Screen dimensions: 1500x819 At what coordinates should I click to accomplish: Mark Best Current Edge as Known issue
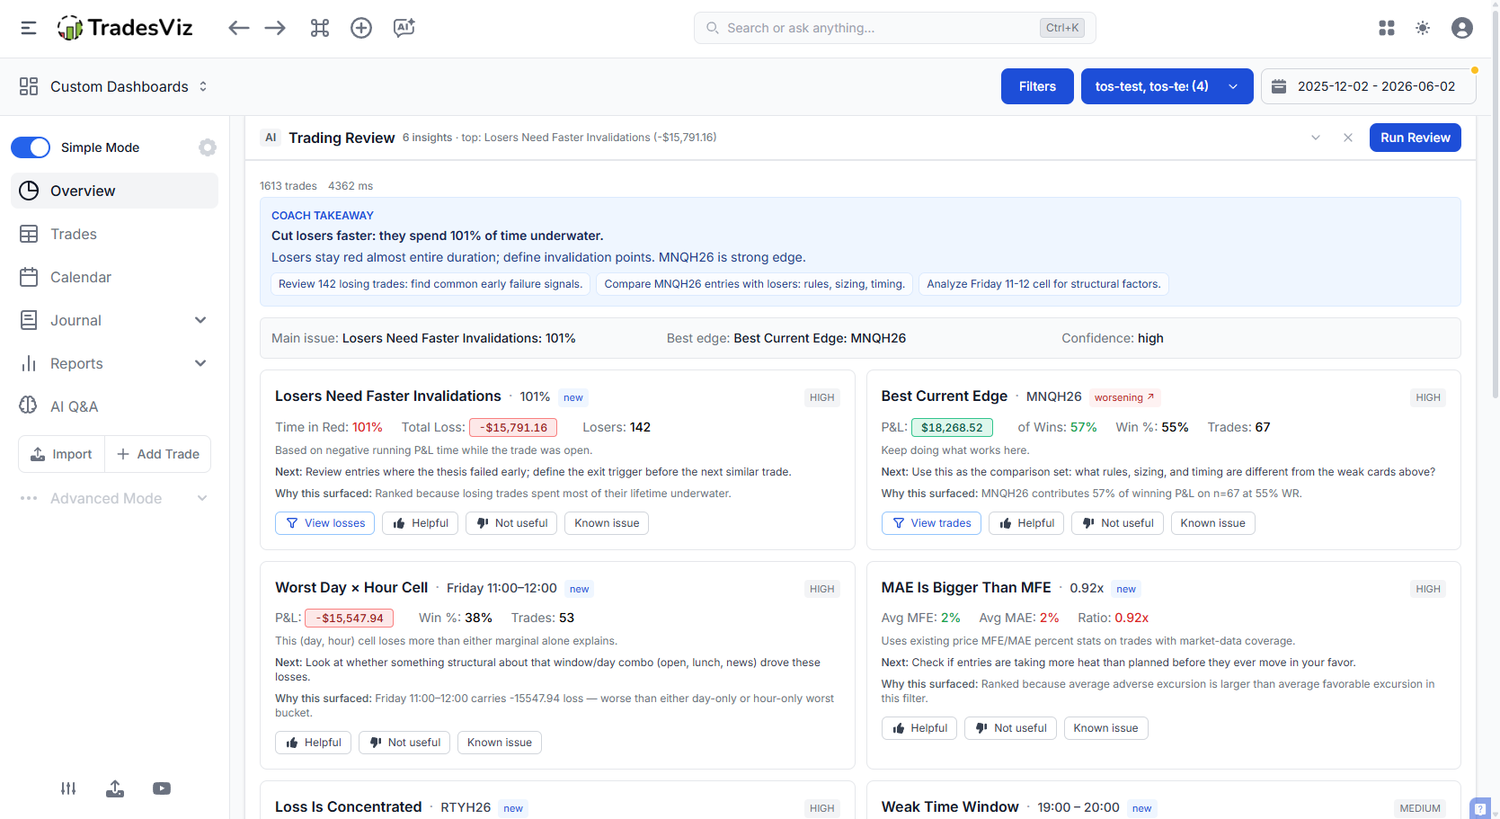1213,523
